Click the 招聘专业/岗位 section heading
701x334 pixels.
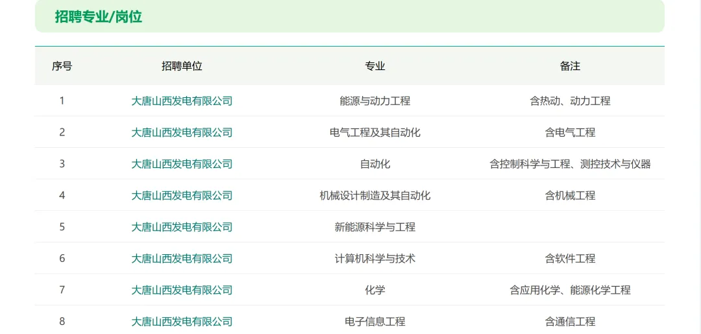point(99,16)
